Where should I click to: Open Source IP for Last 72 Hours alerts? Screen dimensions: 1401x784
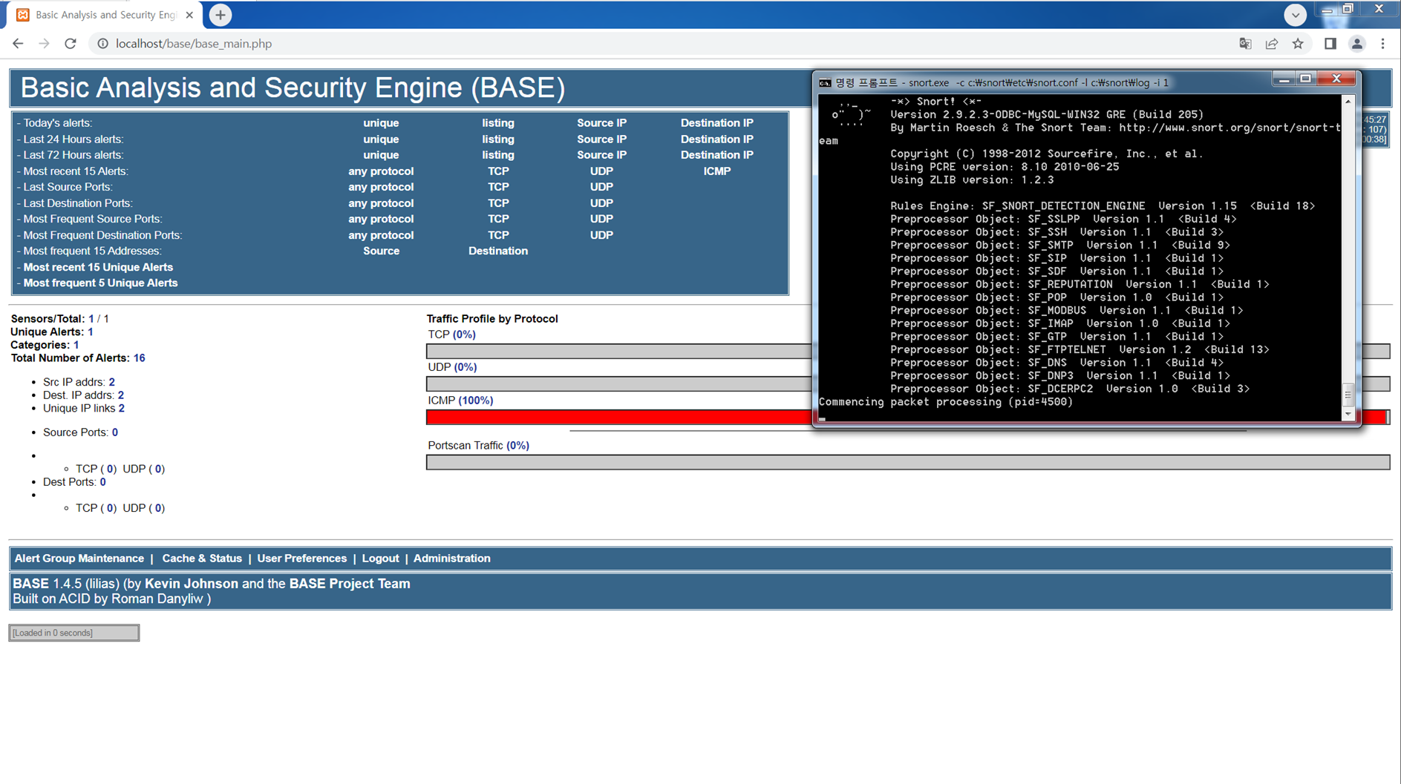(601, 155)
